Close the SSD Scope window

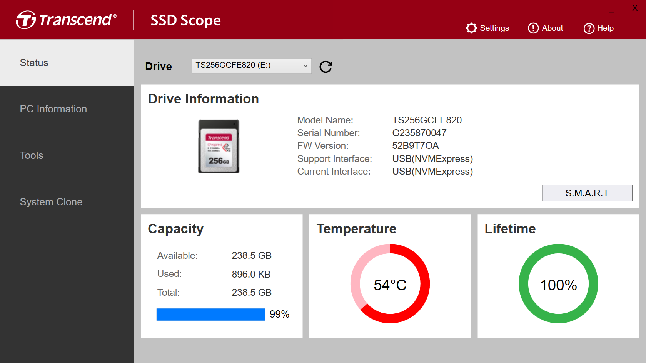(635, 8)
